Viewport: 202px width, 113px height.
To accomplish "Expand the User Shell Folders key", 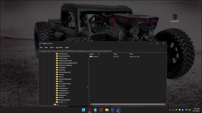I will 55,84.
